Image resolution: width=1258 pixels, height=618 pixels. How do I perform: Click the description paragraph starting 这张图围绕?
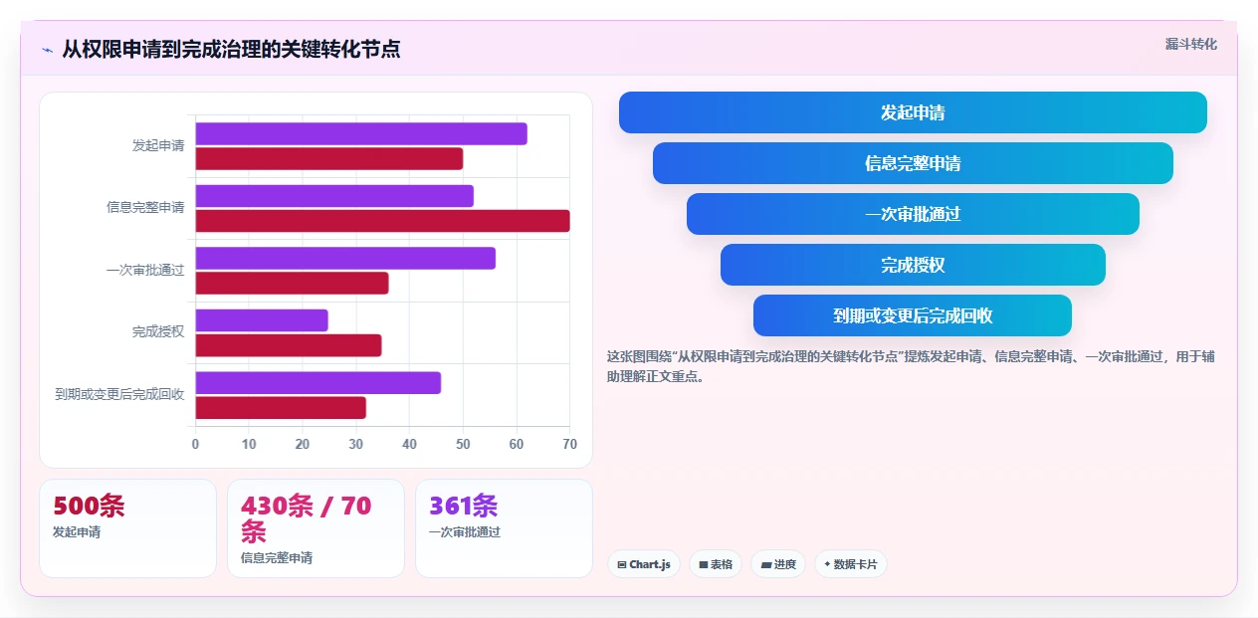[911, 366]
